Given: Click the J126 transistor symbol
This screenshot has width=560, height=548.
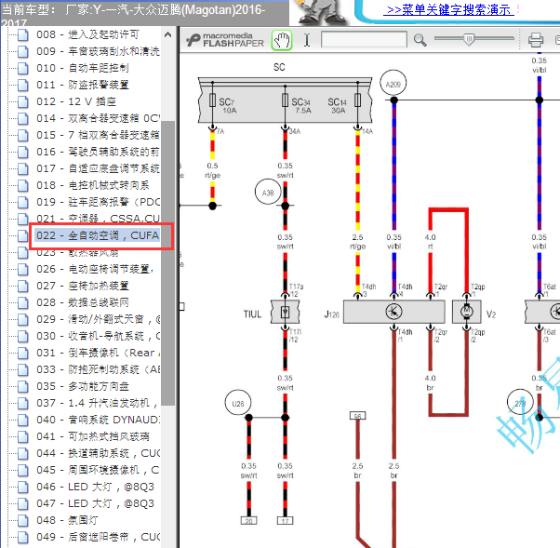Looking at the screenshot, I should 393,312.
